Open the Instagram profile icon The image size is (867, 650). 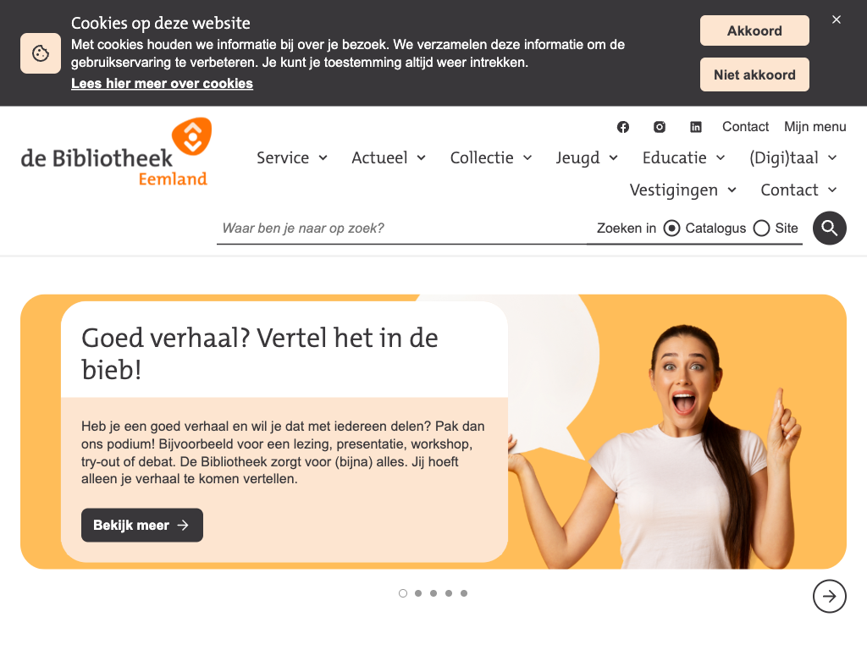[x=659, y=127]
